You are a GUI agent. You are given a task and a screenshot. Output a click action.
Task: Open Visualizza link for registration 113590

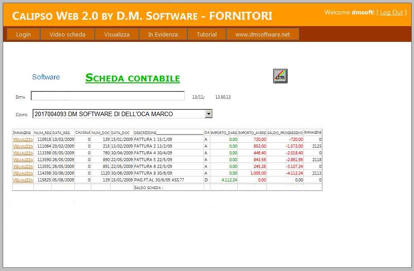(23, 160)
